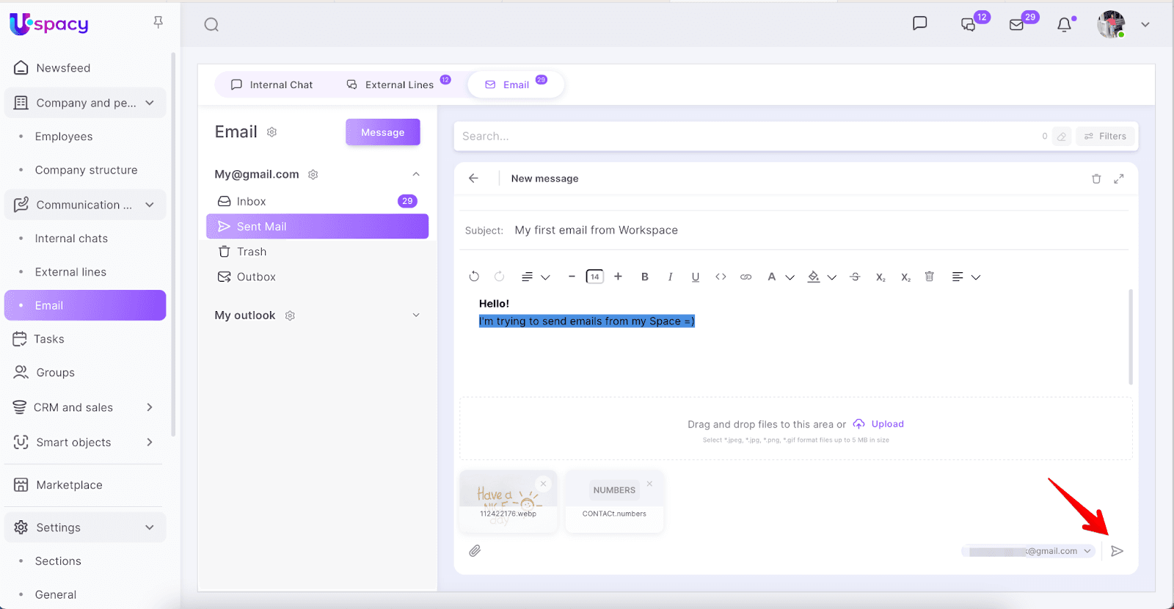The height and width of the screenshot is (609, 1174).
Task: Click the attachment paperclip icon
Action: coord(475,551)
